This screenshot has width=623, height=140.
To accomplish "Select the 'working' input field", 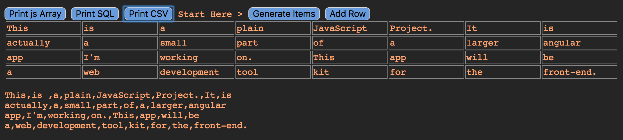I will (197, 57).
